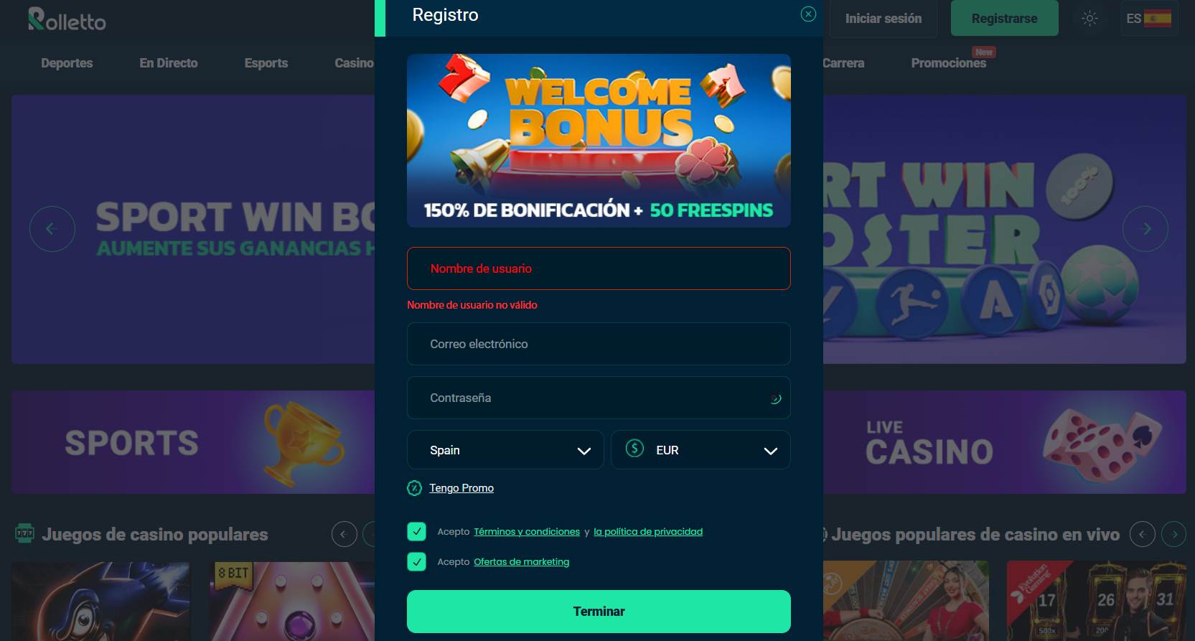Toggle the light theme sun icon

[1089, 19]
